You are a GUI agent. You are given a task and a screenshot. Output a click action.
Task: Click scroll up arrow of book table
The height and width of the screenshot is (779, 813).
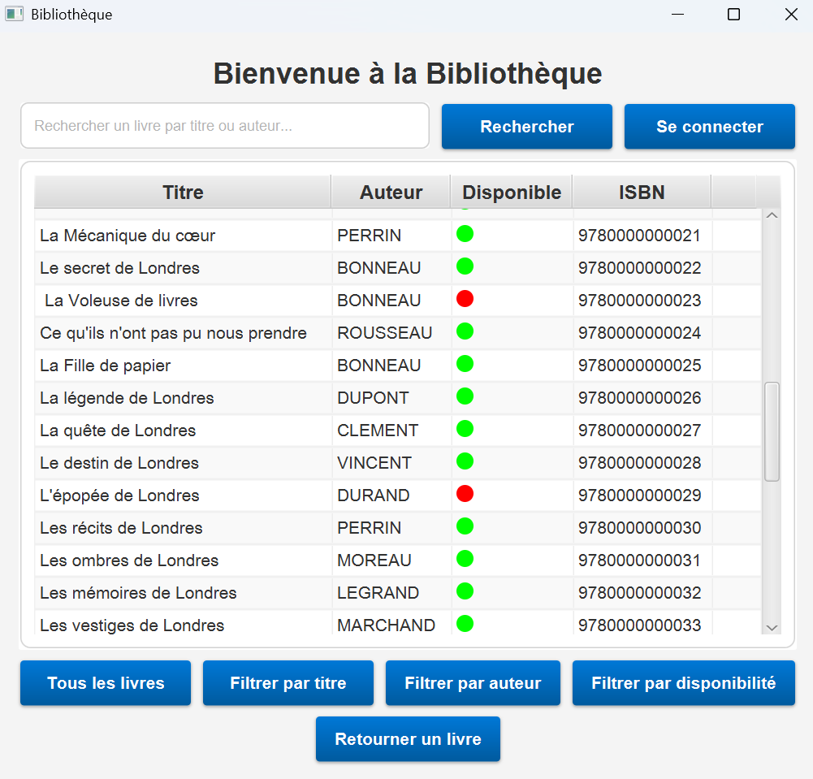tap(772, 216)
